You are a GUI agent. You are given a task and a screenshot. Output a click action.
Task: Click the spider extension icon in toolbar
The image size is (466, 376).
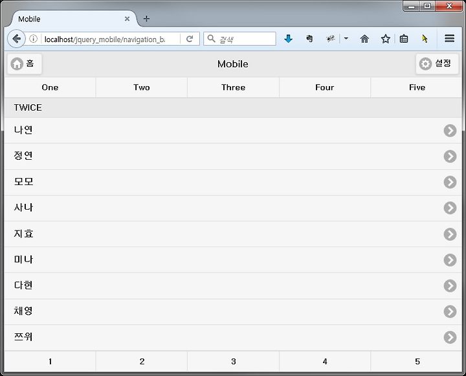[331, 38]
